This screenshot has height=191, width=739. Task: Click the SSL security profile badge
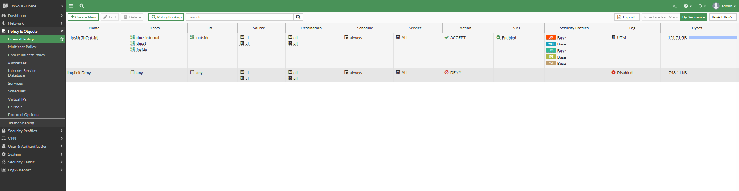[x=551, y=63]
